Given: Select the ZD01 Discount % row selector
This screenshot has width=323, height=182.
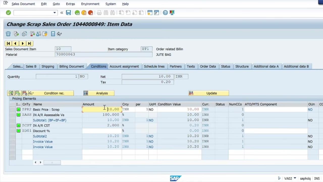Looking at the screenshot, I should click(x=12, y=131).
